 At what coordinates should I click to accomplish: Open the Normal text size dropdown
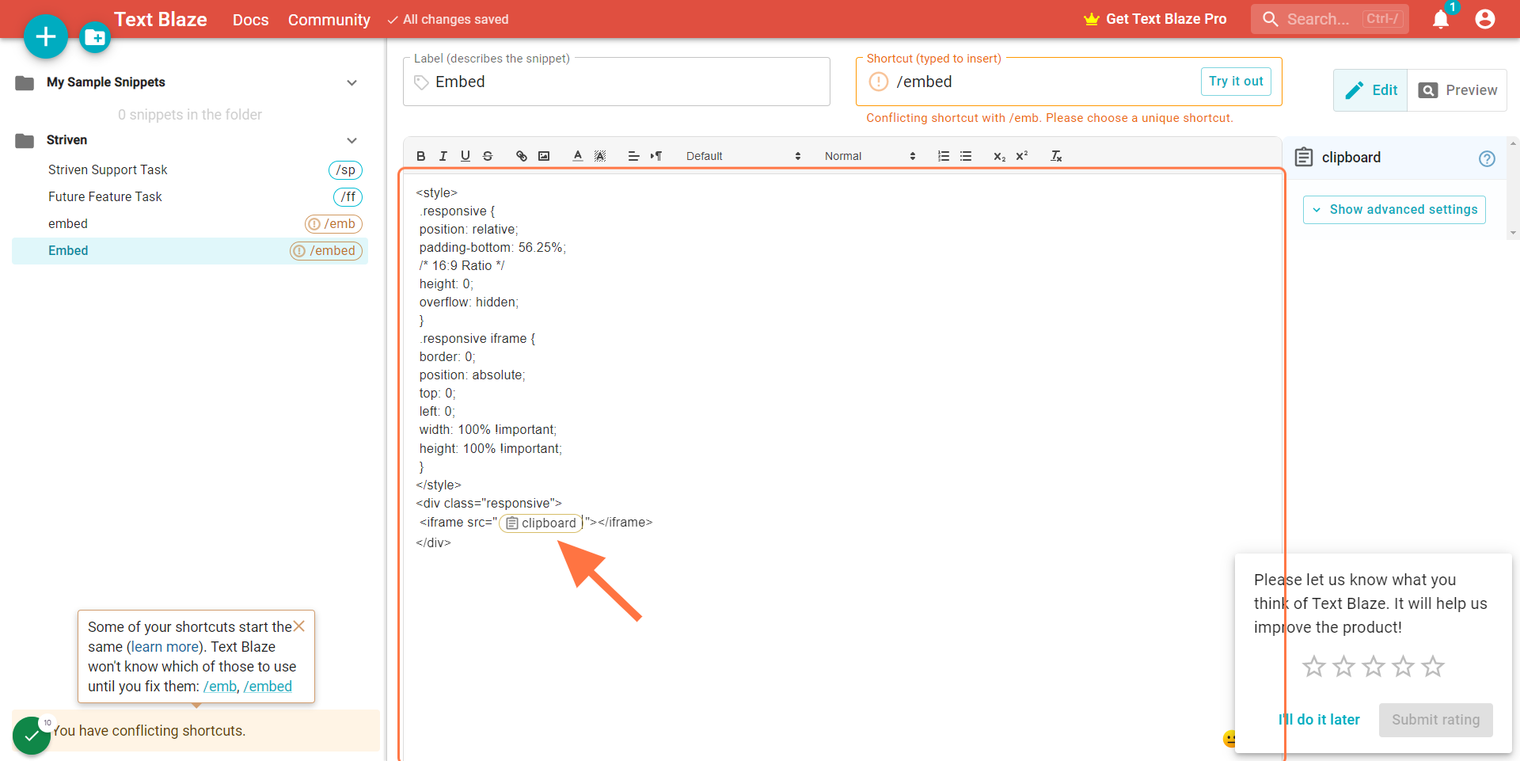tap(869, 156)
